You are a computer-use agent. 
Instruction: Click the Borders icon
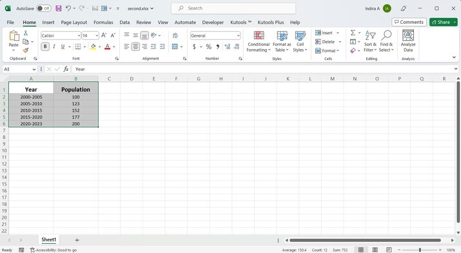(x=78, y=46)
